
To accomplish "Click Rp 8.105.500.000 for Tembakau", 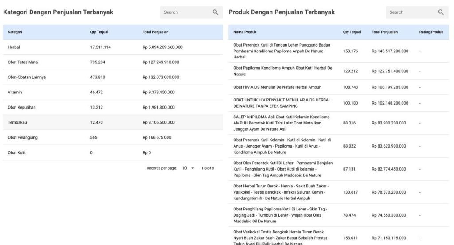I will 158,122.
